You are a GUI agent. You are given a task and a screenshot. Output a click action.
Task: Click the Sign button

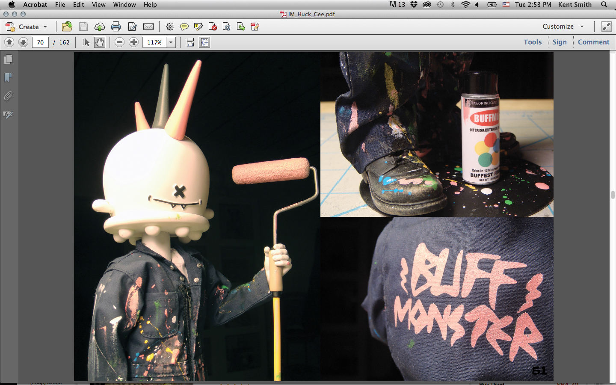coord(560,42)
